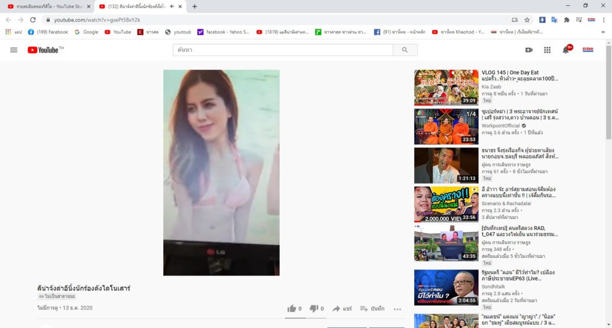
Task: Bookmark this page with star icon
Action: tap(527, 20)
